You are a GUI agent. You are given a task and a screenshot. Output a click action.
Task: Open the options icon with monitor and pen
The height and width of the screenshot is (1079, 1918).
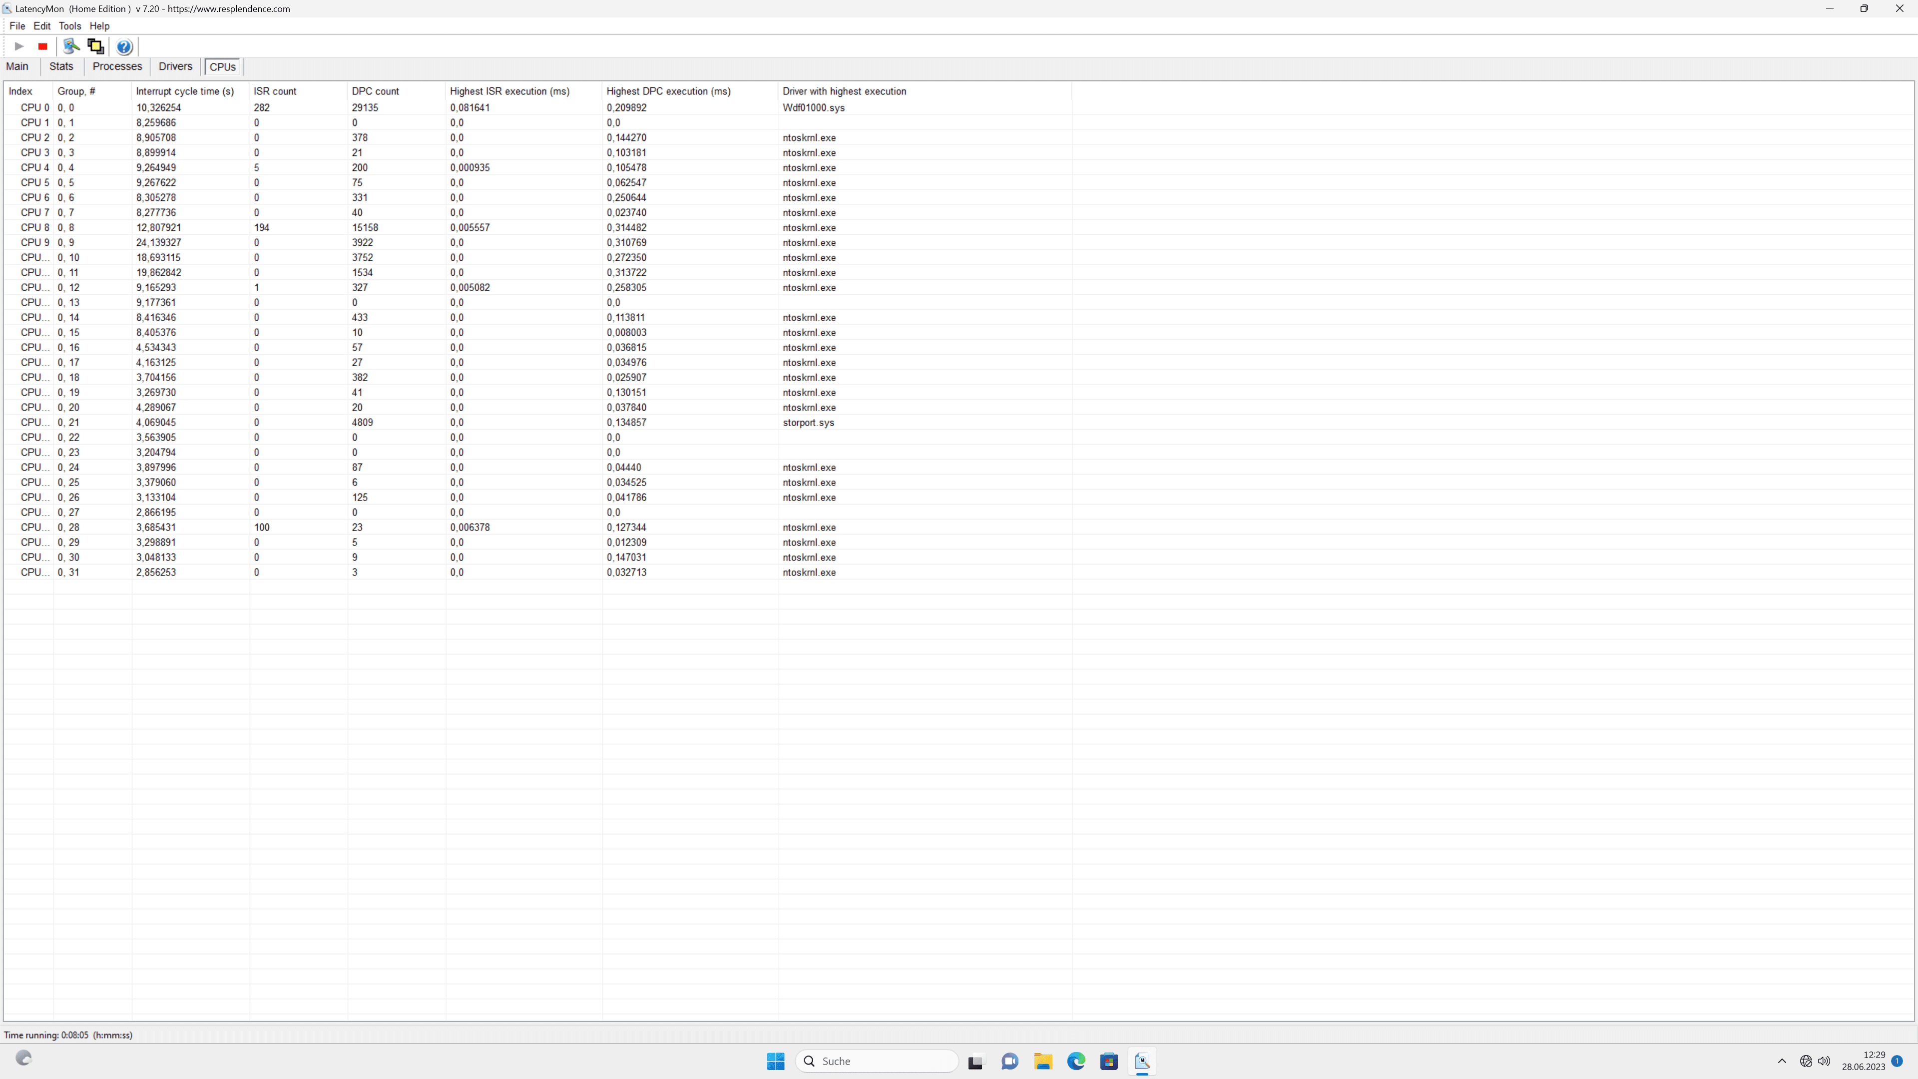[x=71, y=46]
